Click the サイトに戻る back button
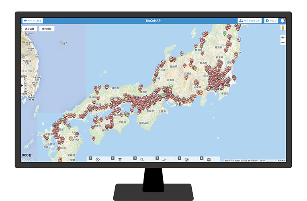Viewport: 307px width, 201px height. (x=33, y=20)
